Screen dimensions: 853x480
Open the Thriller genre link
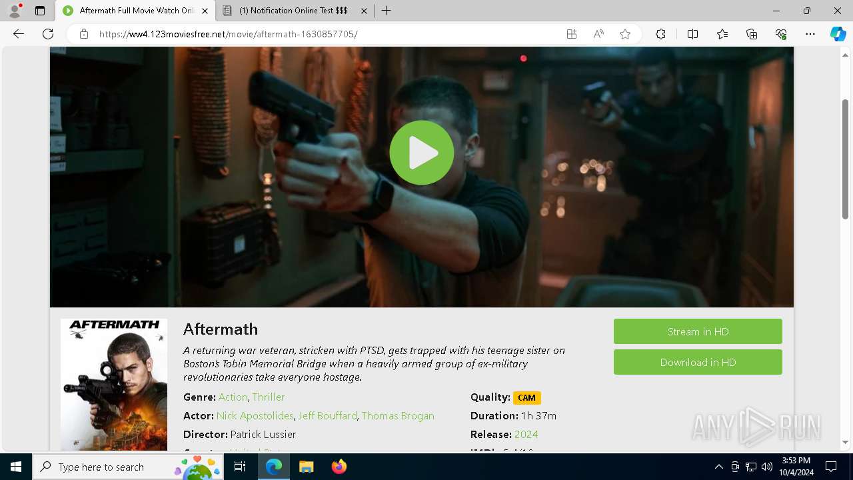269,397
